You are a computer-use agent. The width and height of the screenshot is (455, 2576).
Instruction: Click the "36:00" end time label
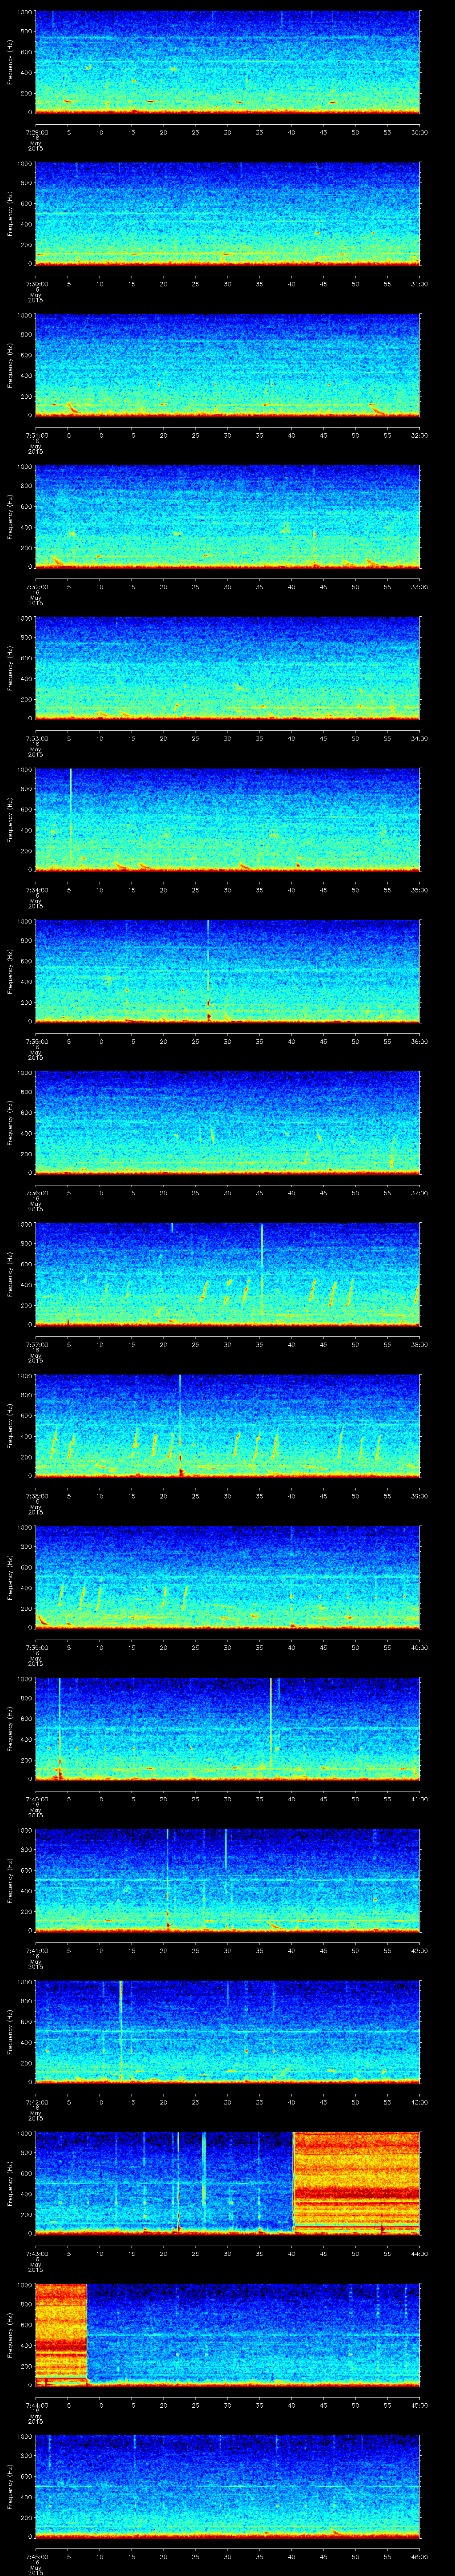click(x=419, y=1041)
